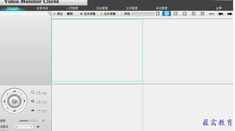Go to previous page with left arrow
The image size is (235, 131).
[x=220, y=14]
